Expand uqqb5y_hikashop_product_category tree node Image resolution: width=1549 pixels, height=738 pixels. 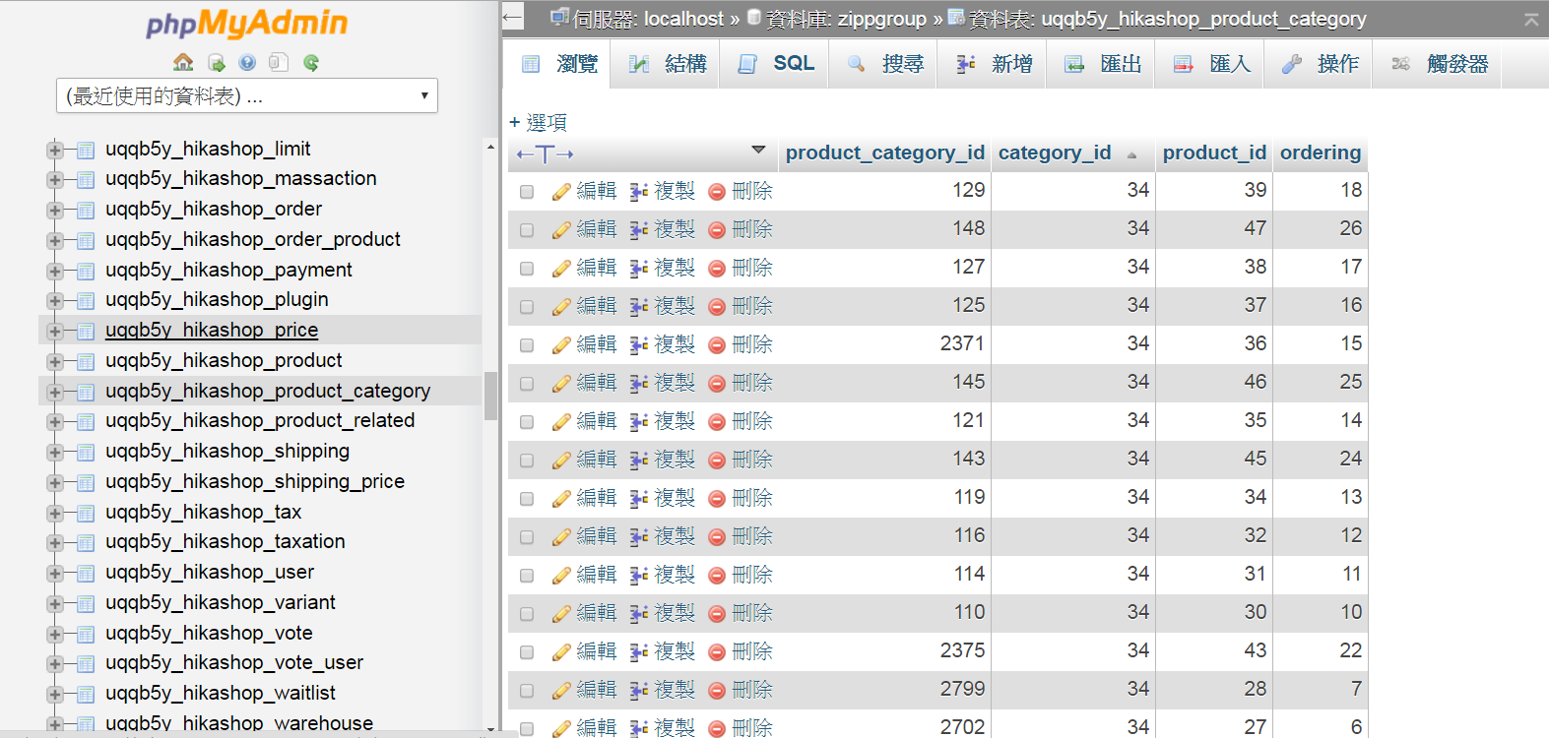(55, 393)
